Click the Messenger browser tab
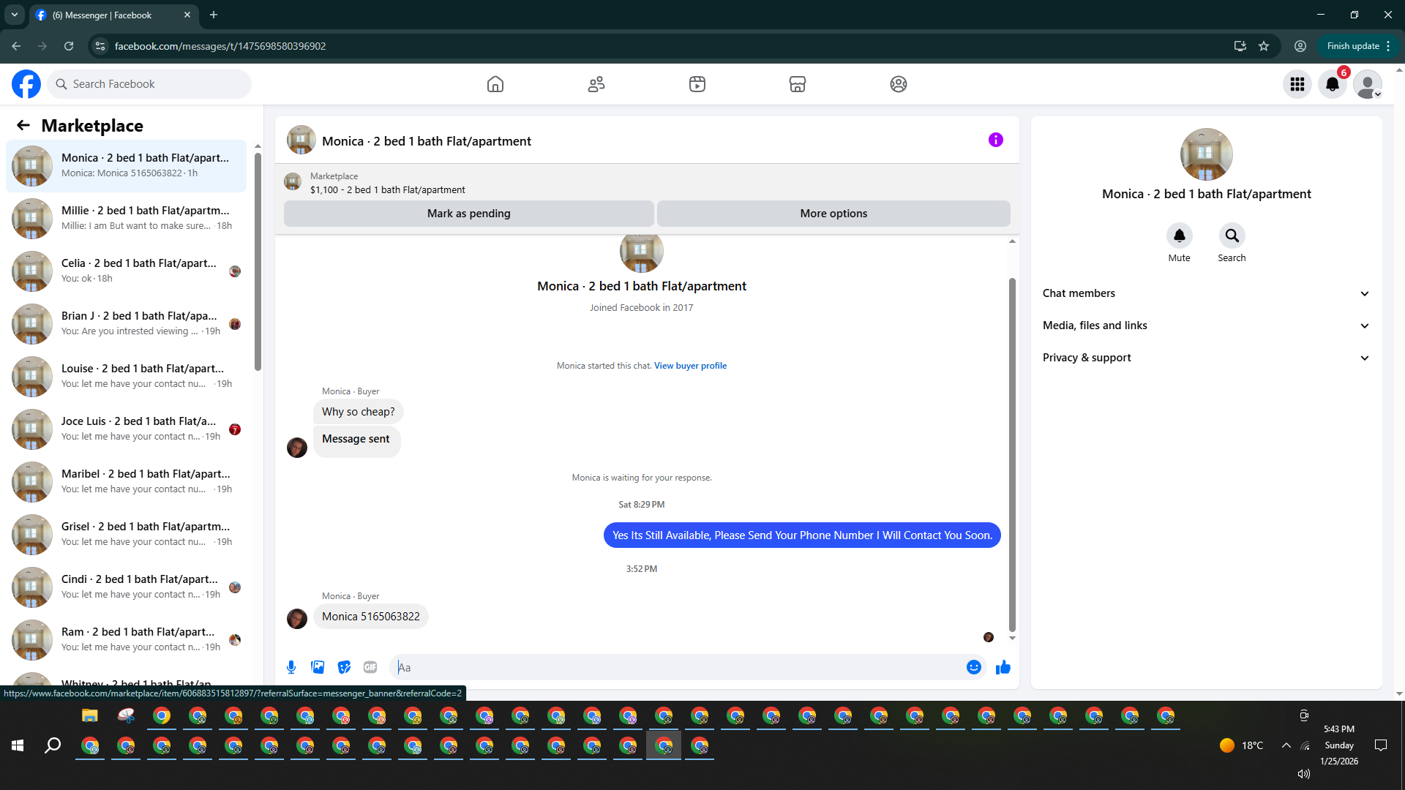Viewport: 1405px width, 790px height. (113, 15)
